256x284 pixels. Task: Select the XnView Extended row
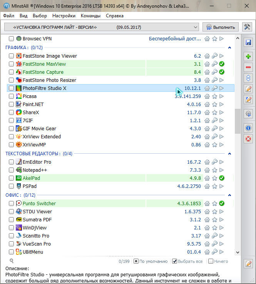click(x=120, y=136)
